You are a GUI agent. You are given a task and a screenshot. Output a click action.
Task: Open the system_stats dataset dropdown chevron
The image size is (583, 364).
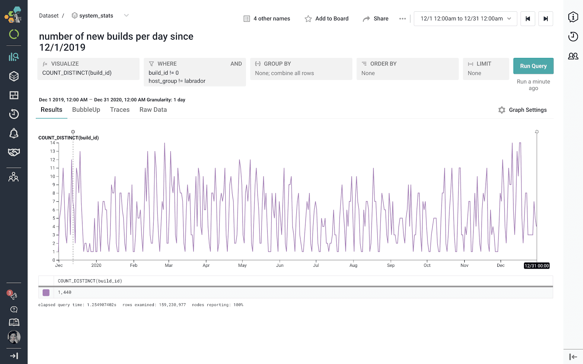[x=126, y=15]
